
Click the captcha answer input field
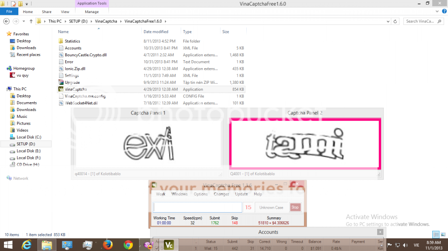tap(197, 207)
